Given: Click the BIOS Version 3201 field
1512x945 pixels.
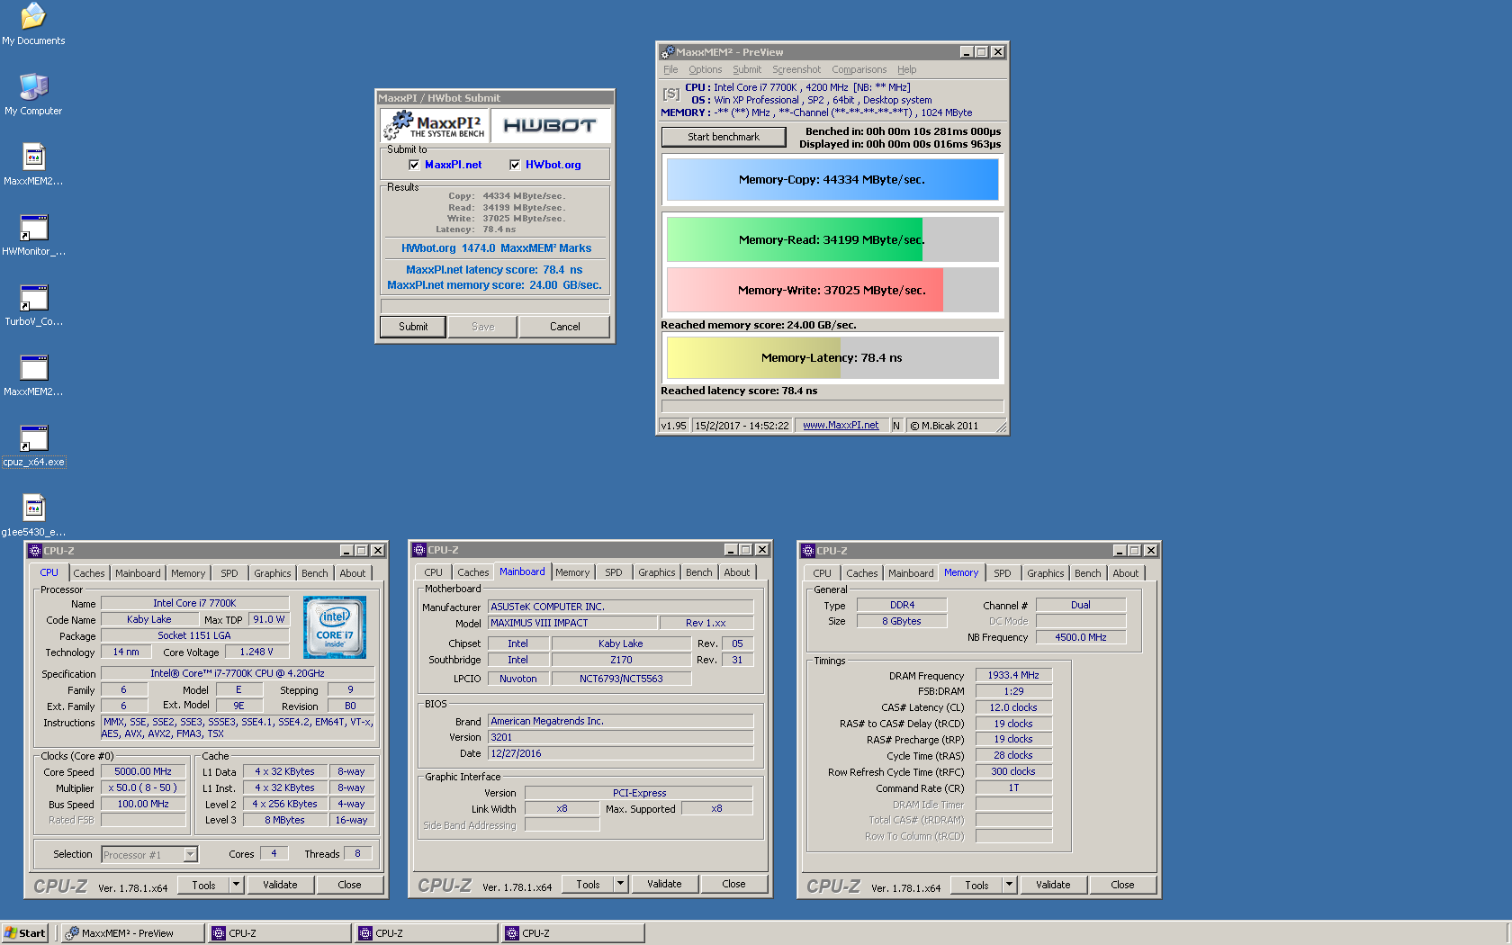Looking at the screenshot, I should (x=621, y=737).
